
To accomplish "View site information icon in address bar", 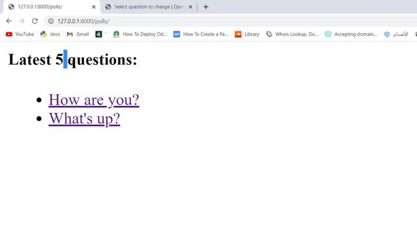I will [51, 21].
